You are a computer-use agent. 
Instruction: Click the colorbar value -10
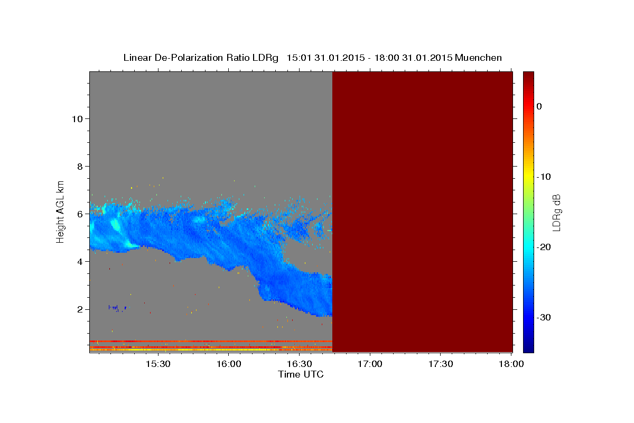(x=544, y=177)
